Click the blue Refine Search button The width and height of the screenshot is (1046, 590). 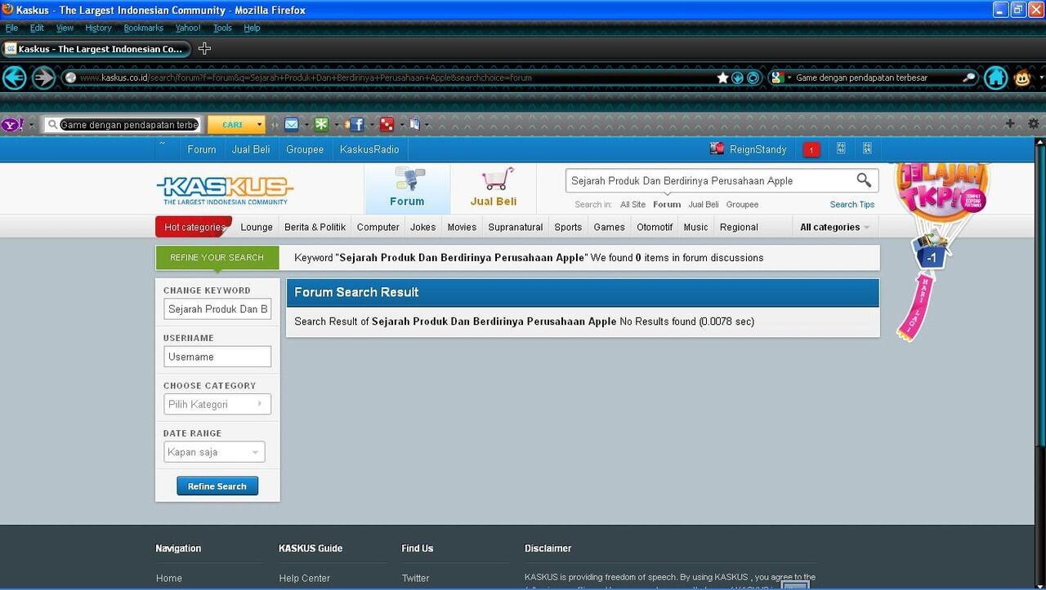(x=217, y=486)
